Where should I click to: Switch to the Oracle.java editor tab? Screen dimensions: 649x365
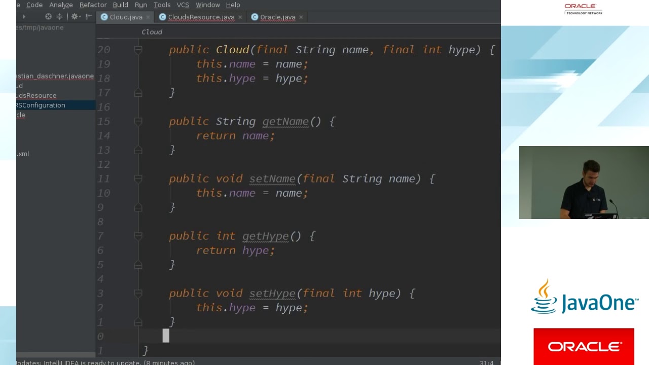278,17
